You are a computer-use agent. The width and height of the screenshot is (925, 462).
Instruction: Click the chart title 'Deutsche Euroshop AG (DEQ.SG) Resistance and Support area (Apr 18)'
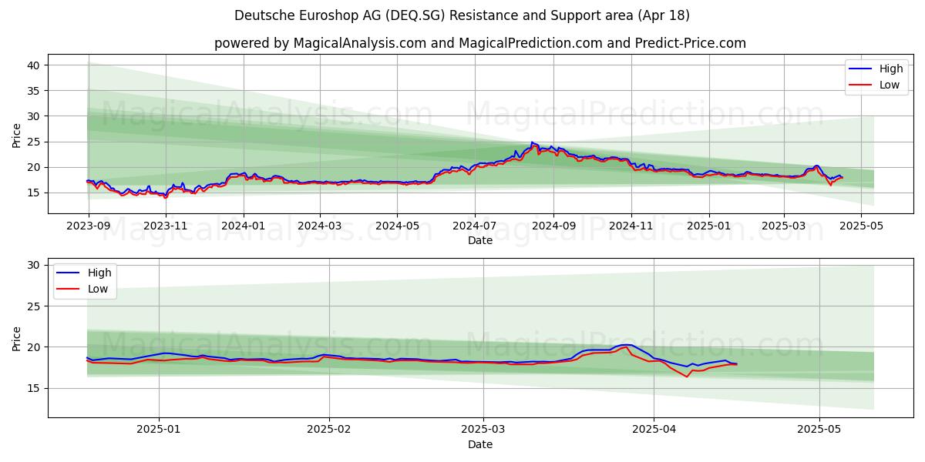pos(462,15)
